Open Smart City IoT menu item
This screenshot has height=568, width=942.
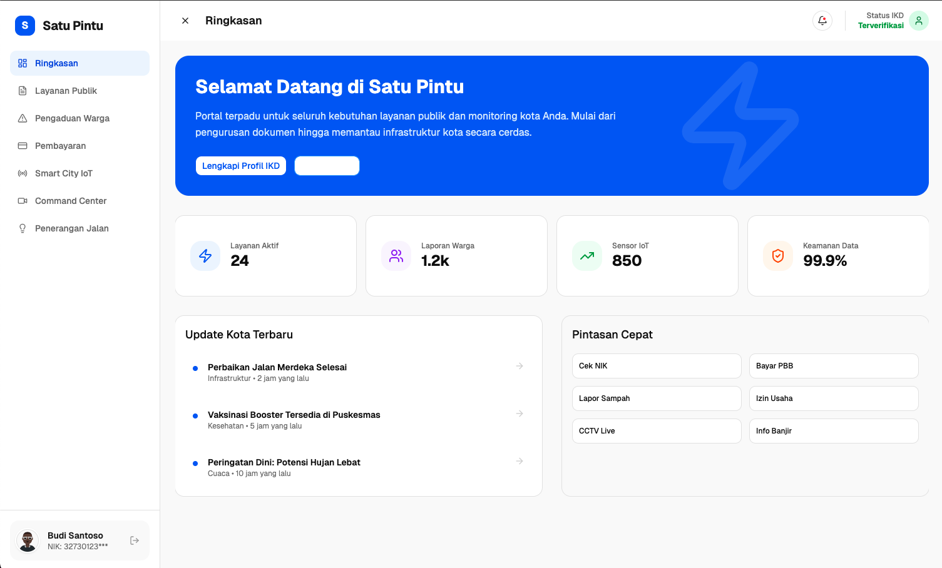tap(63, 173)
